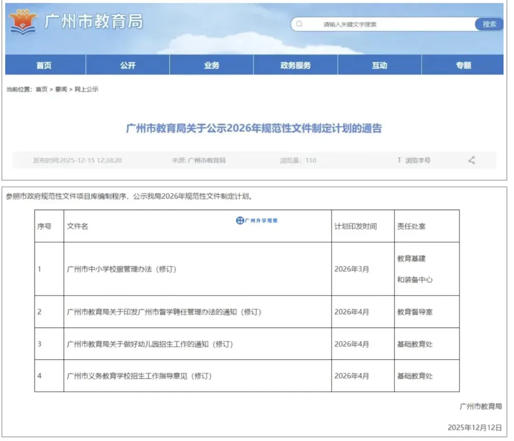This screenshot has height=441, width=514.
Task: Click 网上公示 link in breadcrumb
Action: coord(86,89)
